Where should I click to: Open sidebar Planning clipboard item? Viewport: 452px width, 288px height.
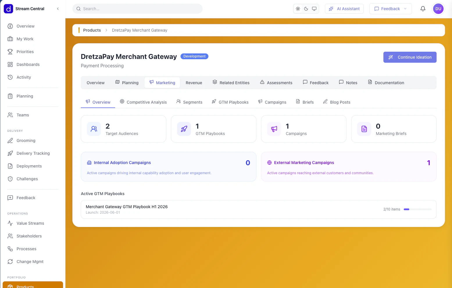(x=33, y=96)
